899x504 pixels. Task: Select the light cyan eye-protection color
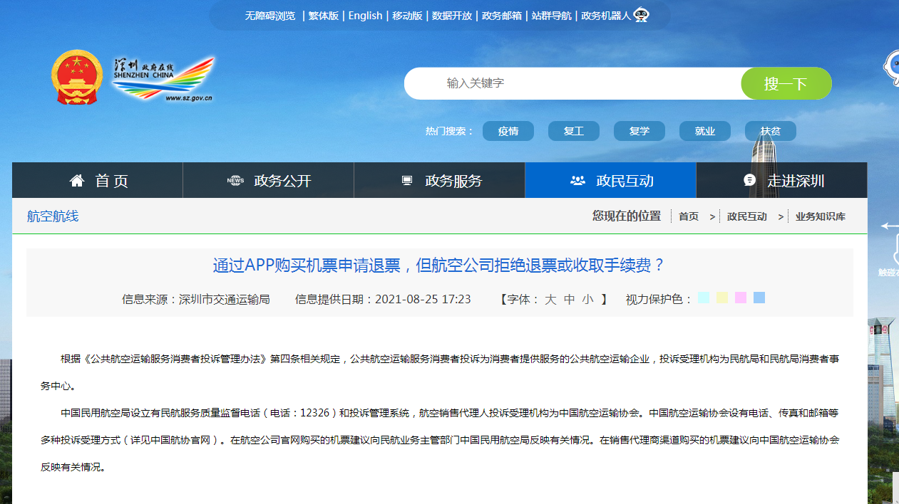[x=704, y=298]
